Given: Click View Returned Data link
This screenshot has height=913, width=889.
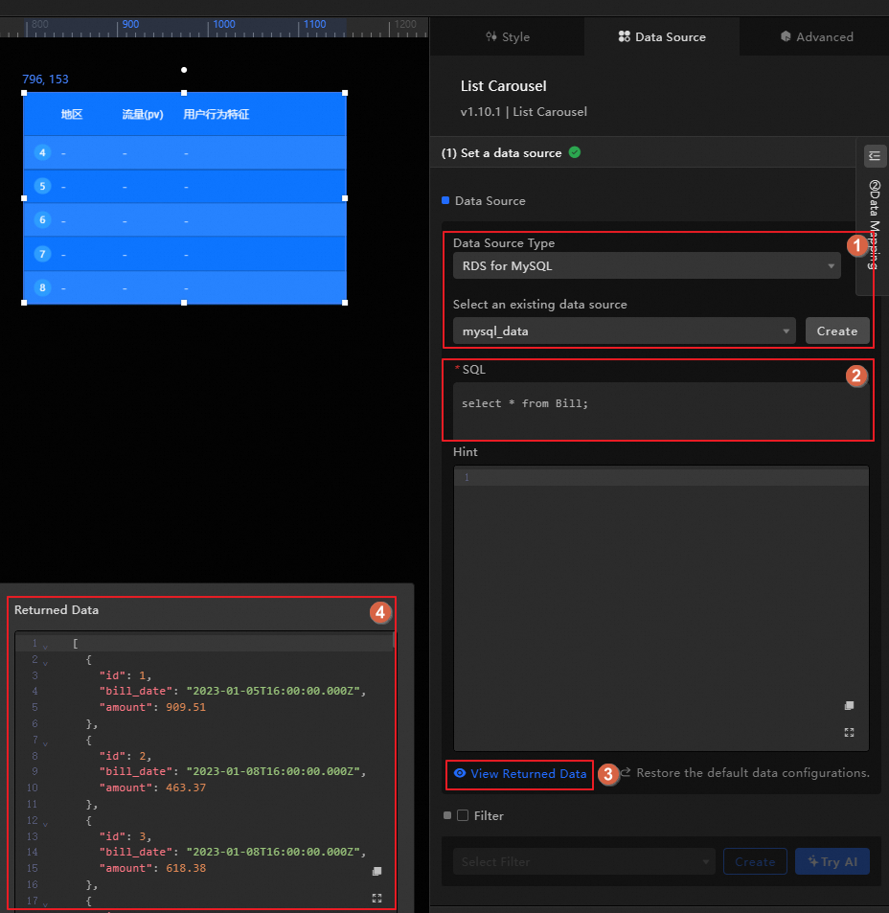Looking at the screenshot, I should tap(528, 774).
